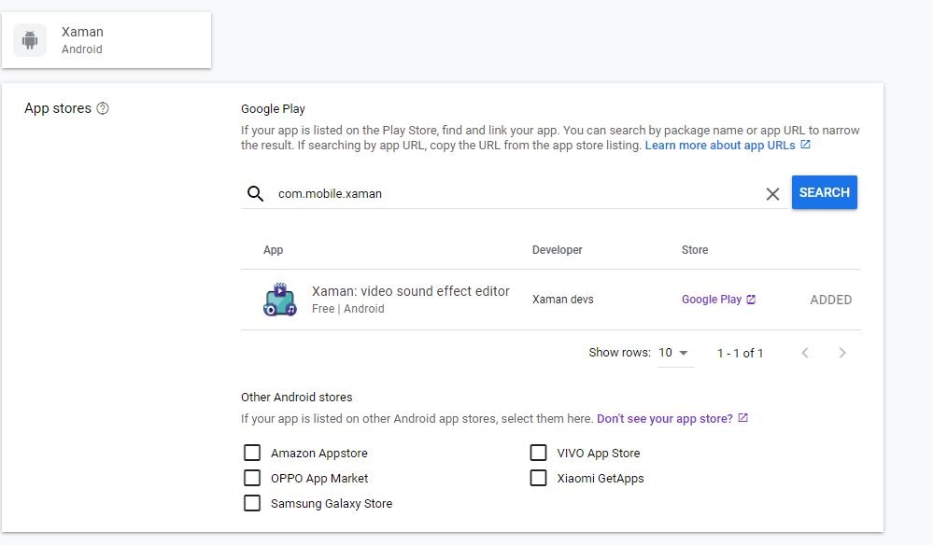Go to previous page of results
Image resolution: width=933 pixels, height=545 pixels.
point(805,353)
